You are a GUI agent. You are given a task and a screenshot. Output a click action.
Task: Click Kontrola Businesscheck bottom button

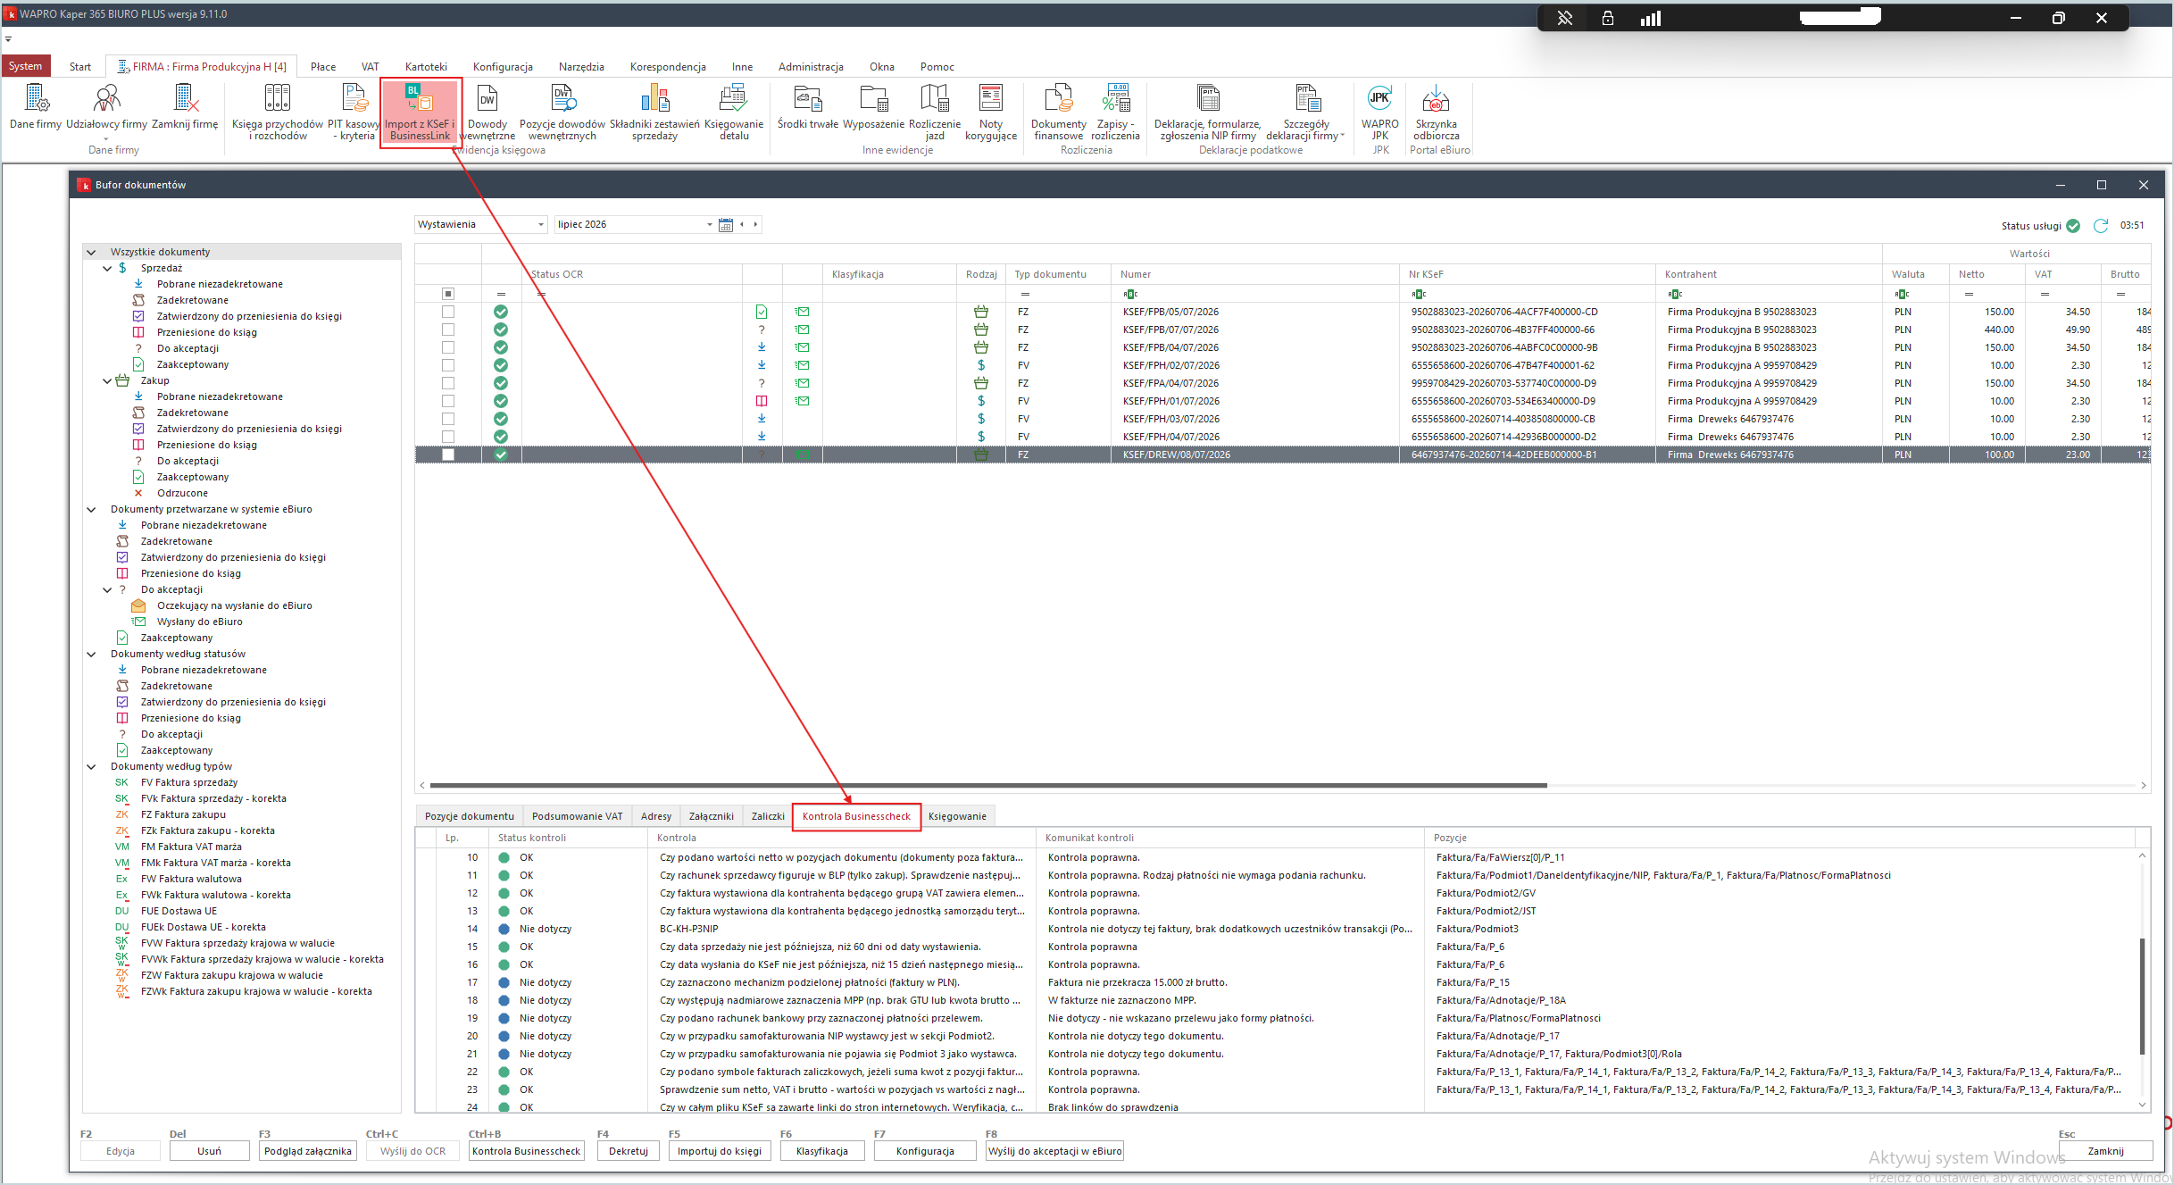[527, 1151]
